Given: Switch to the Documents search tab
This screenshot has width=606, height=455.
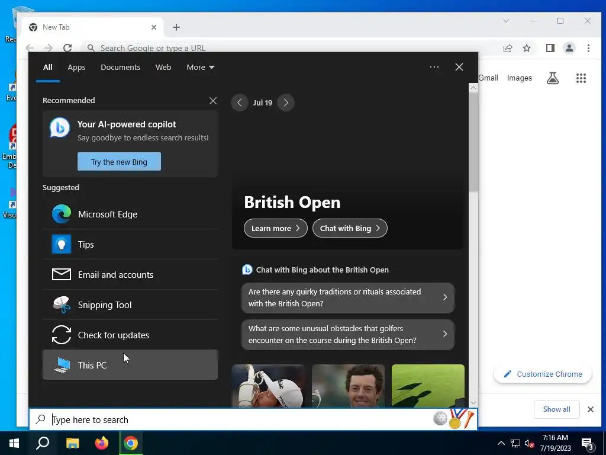Looking at the screenshot, I should [120, 68].
